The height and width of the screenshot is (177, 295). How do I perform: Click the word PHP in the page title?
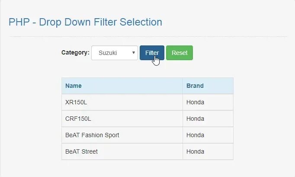pos(18,22)
